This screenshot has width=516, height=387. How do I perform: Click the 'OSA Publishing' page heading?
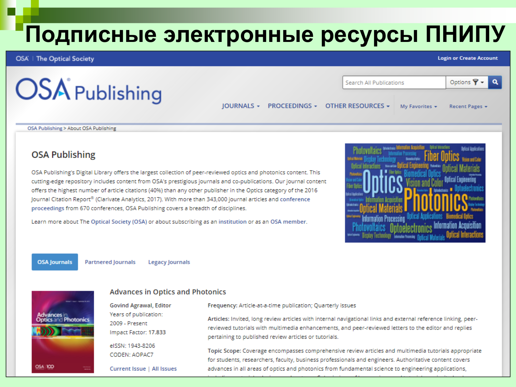[64, 155]
